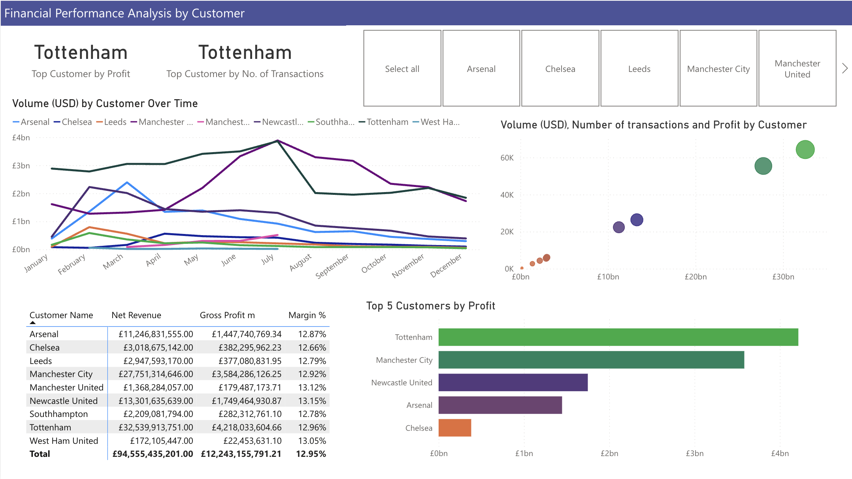Sort table by Net Revenue header
This screenshot has height=479, width=852.
tap(136, 315)
